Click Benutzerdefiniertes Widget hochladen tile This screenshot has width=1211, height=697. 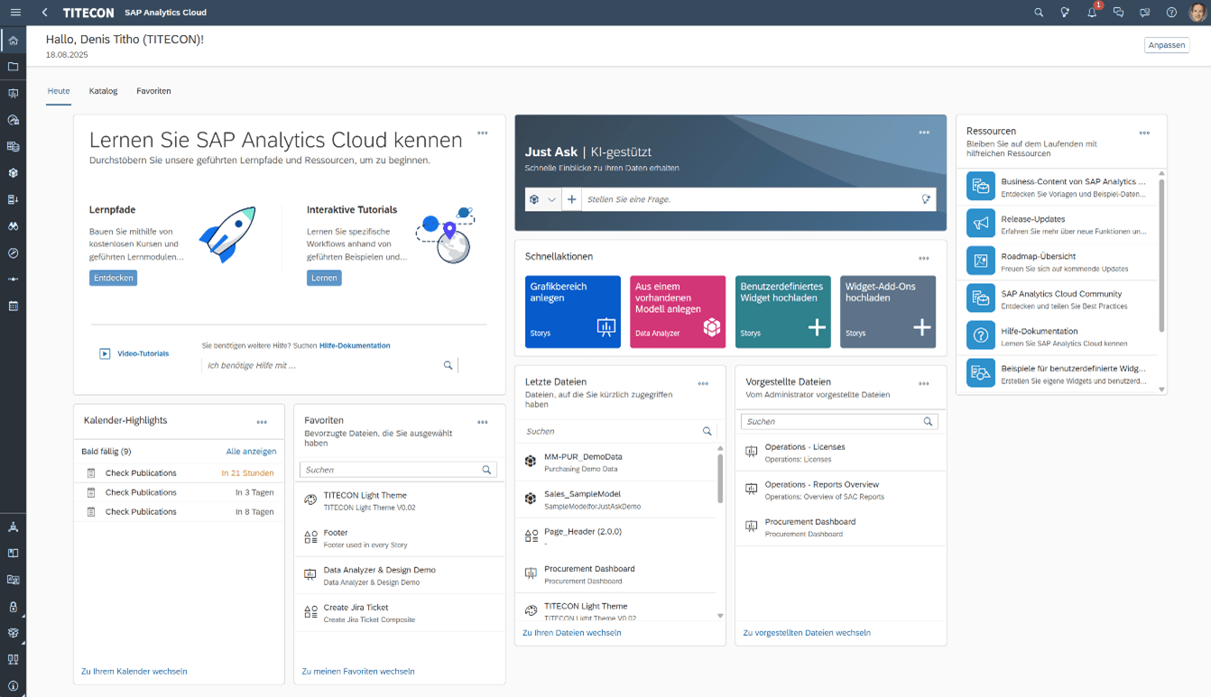pyautogui.click(x=783, y=312)
